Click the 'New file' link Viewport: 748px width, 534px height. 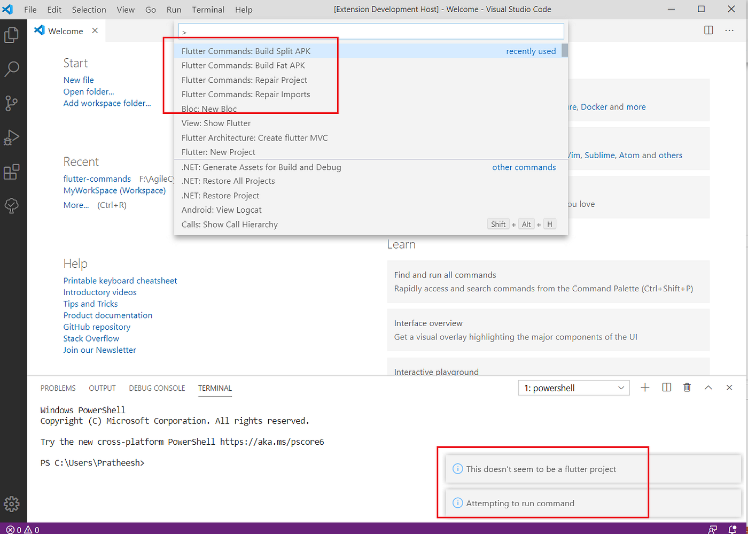pyautogui.click(x=78, y=80)
